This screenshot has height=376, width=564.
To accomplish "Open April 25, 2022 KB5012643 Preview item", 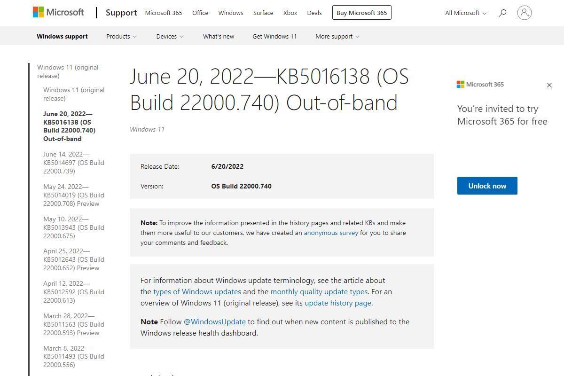I will point(74,259).
